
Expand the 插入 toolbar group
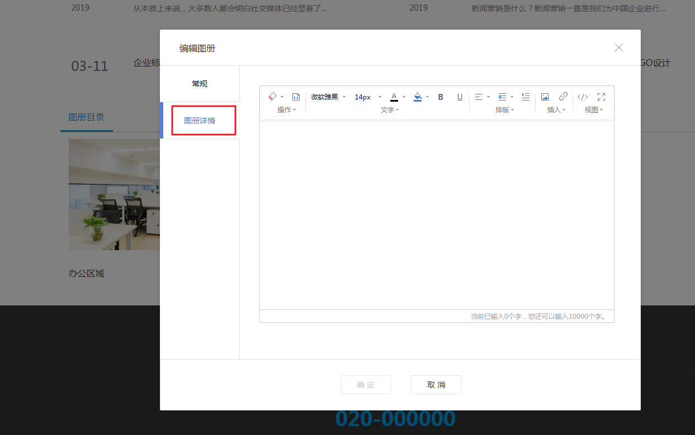coord(556,110)
